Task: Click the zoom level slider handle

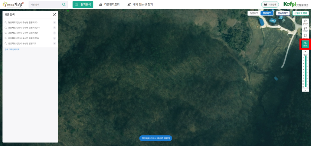Action: point(306,55)
